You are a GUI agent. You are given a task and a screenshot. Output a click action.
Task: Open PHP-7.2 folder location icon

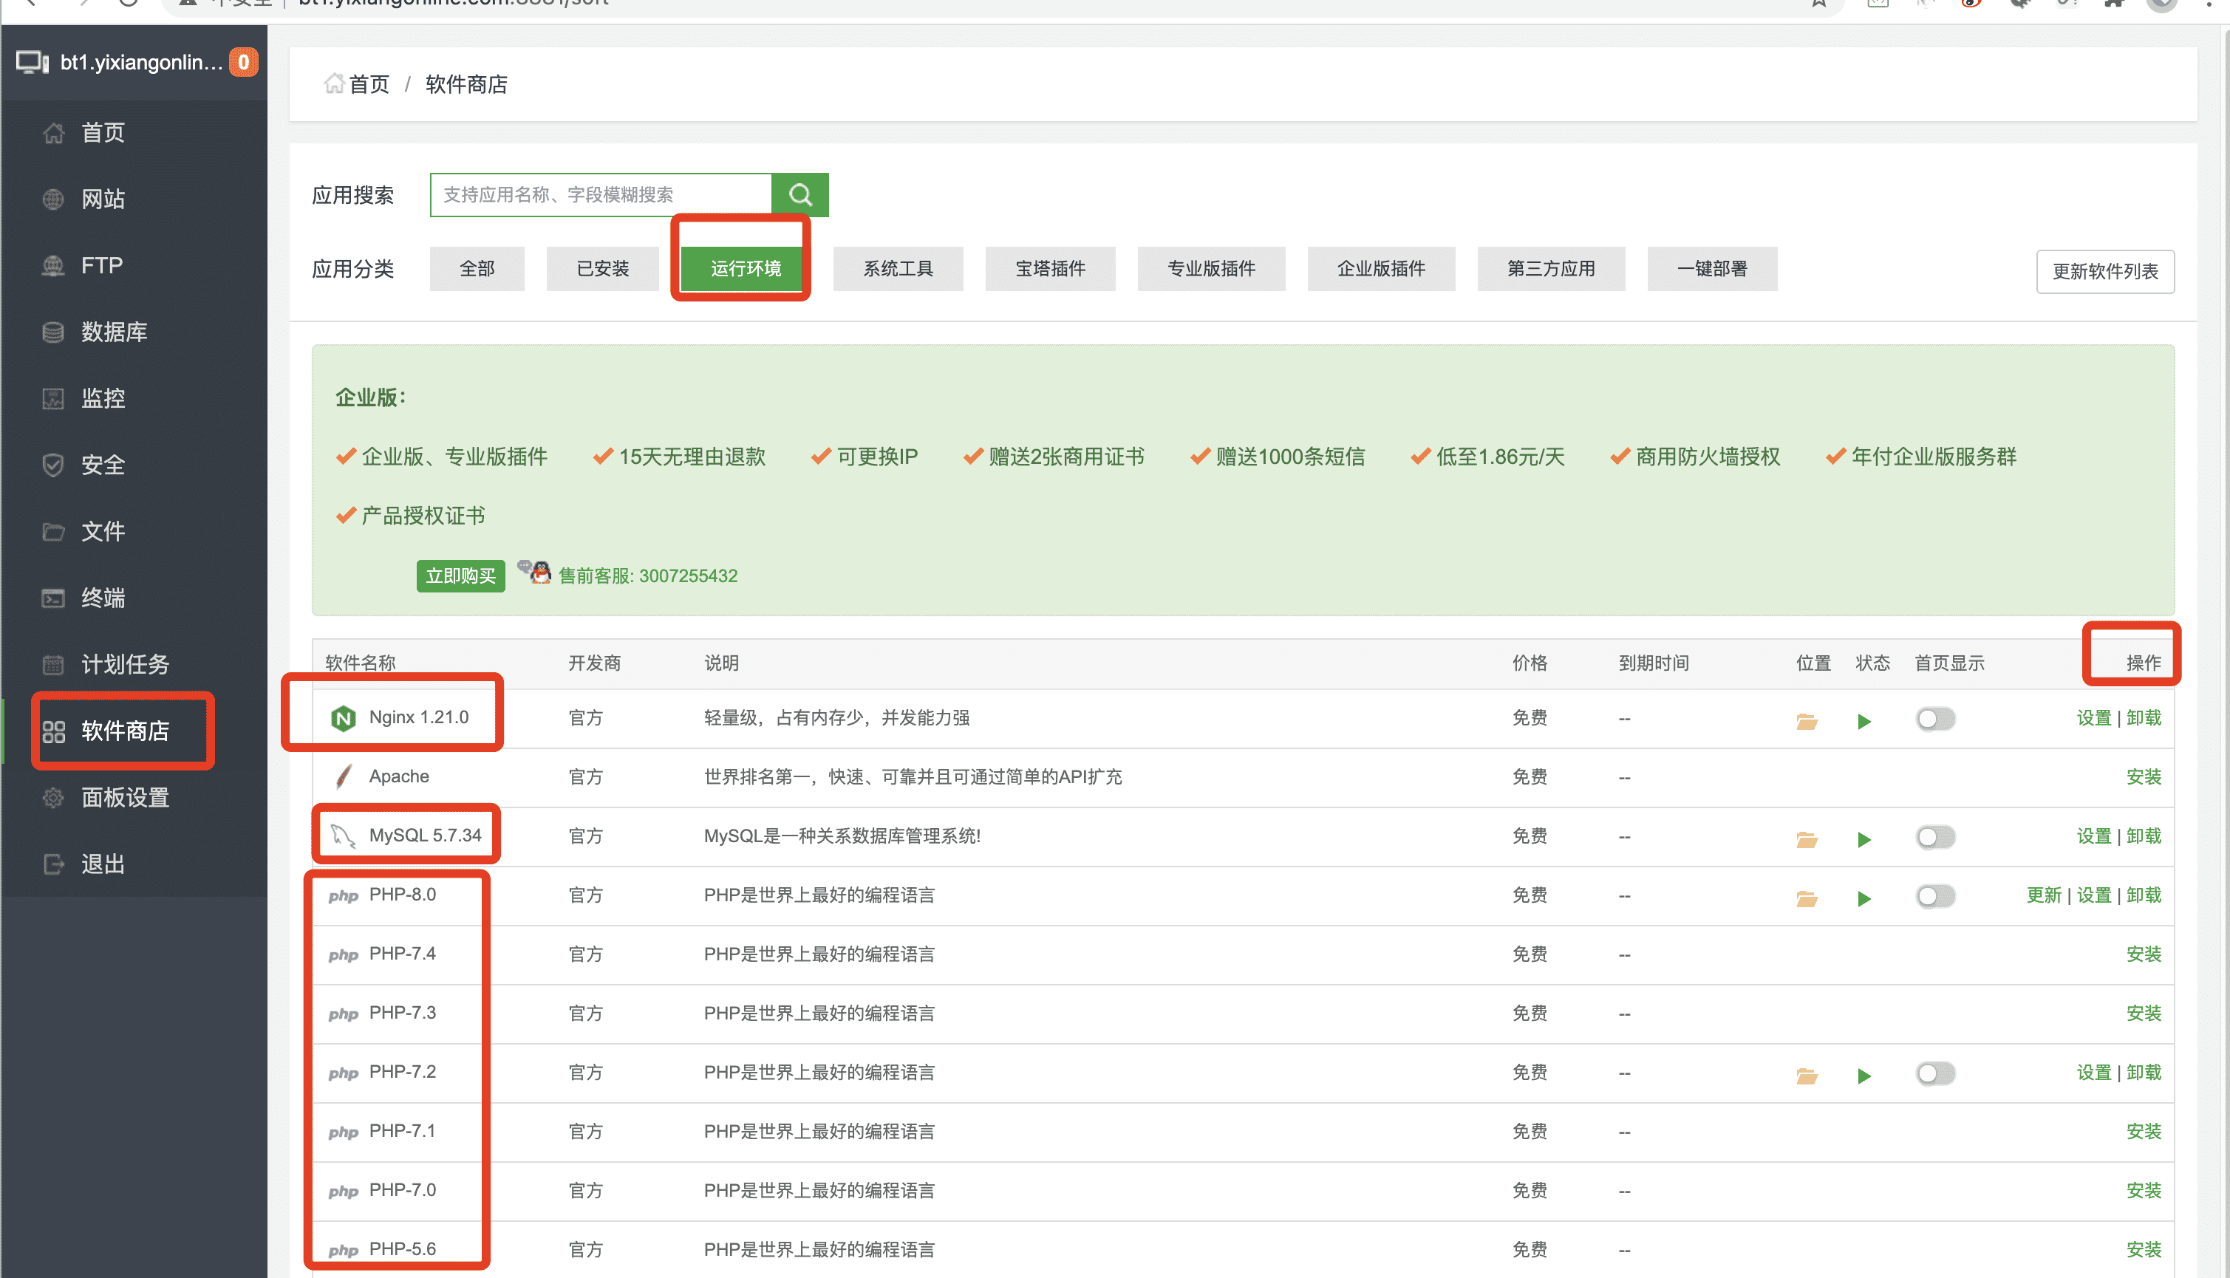coord(1807,1076)
